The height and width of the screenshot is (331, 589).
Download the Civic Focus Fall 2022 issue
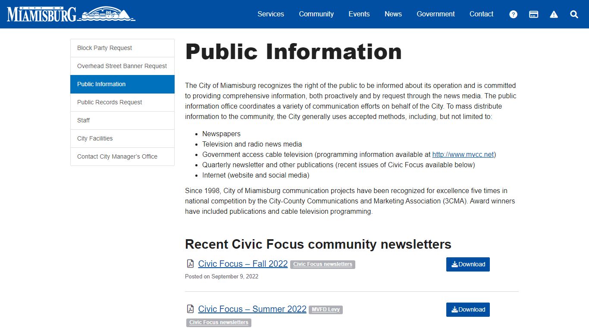pos(468,264)
